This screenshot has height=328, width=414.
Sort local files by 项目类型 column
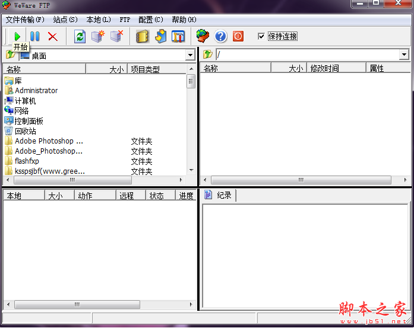click(x=157, y=69)
